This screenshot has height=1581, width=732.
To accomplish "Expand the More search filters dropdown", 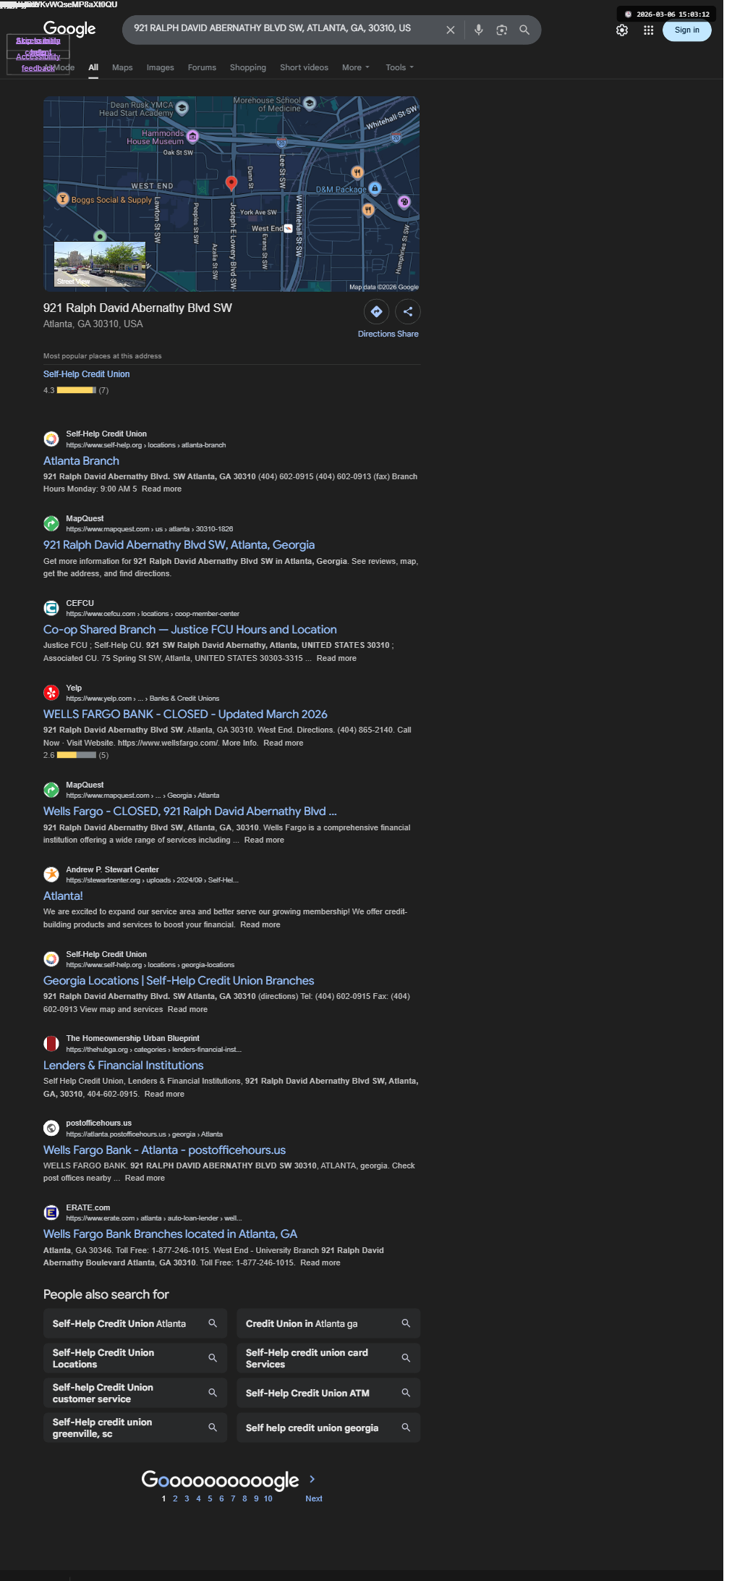I will [355, 67].
